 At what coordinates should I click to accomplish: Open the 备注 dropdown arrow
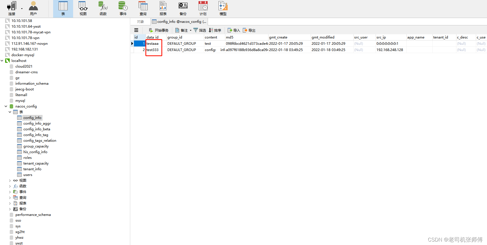click(x=191, y=30)
